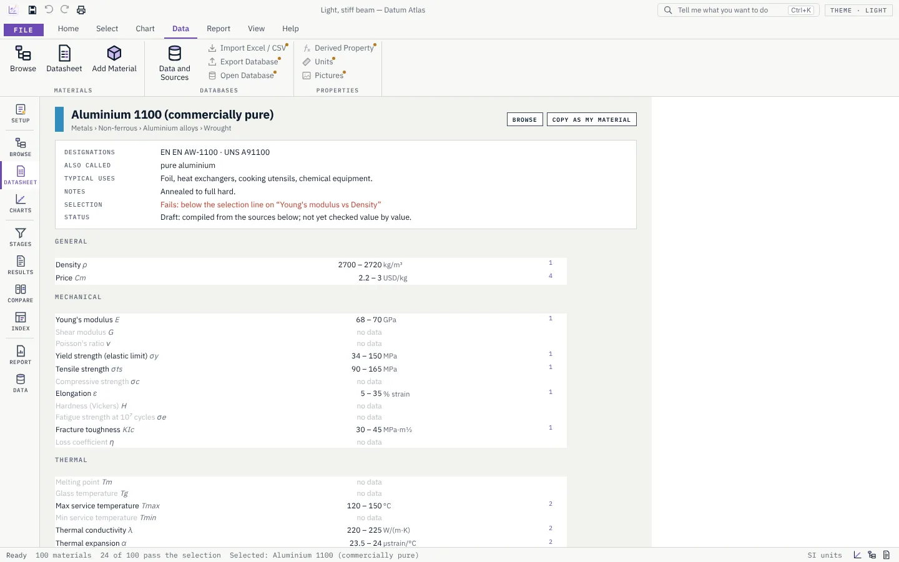Click the undo arrow icon

49,10
